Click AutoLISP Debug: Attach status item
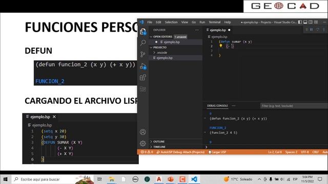Viewport: 328px width, 184px height. coord(180,152)
